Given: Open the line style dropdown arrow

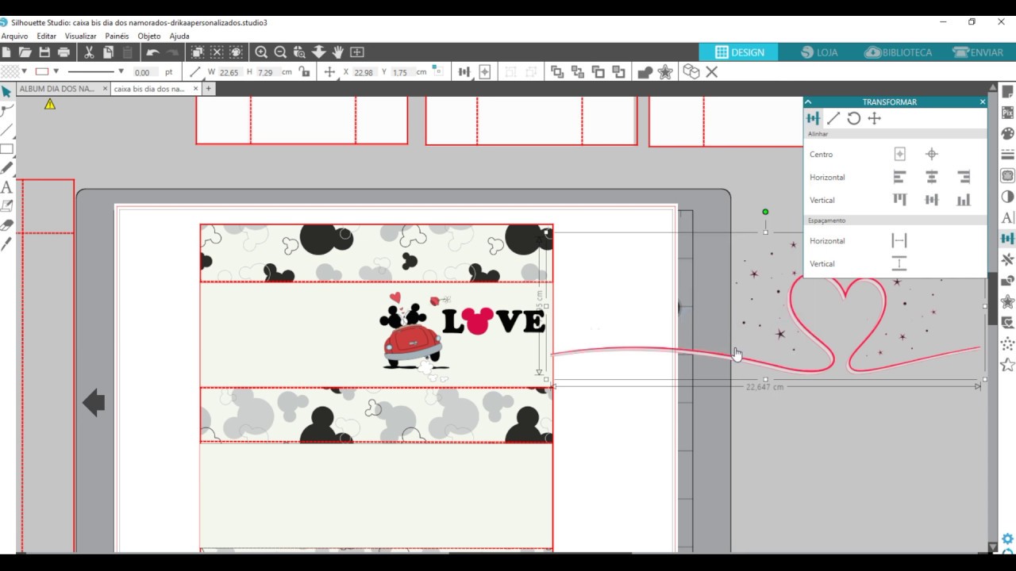Looking at the screenshot, I should pos(121,71).
